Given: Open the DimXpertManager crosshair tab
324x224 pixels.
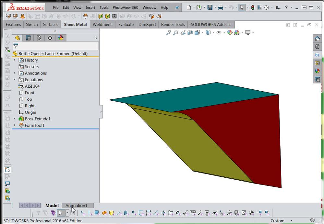Looking at the screenshot, I should click(x=50, y=38).
